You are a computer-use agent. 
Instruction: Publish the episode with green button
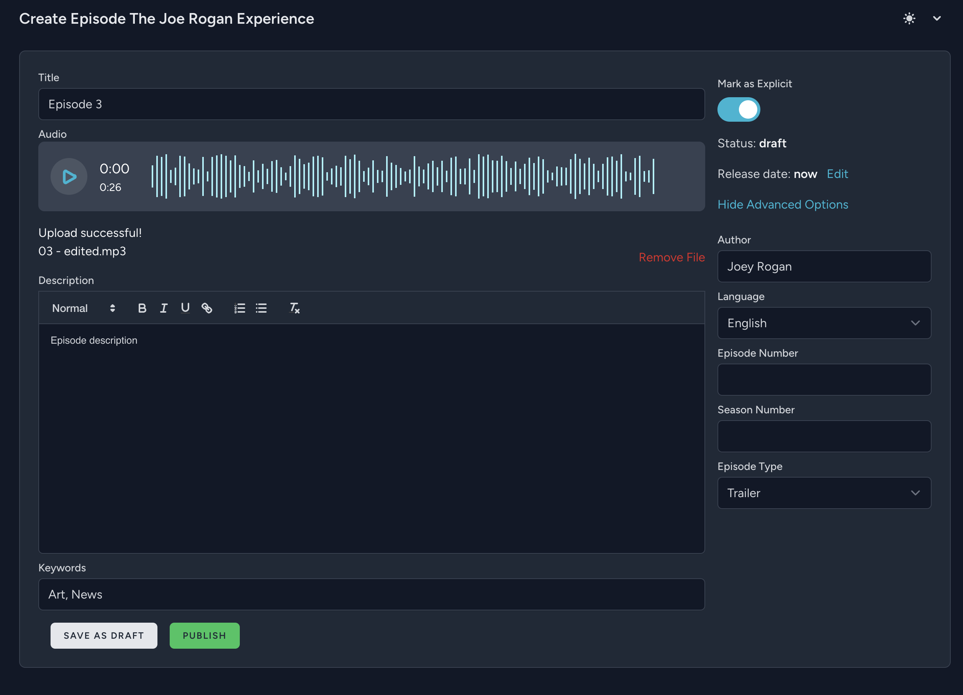(x=204, y=635)
